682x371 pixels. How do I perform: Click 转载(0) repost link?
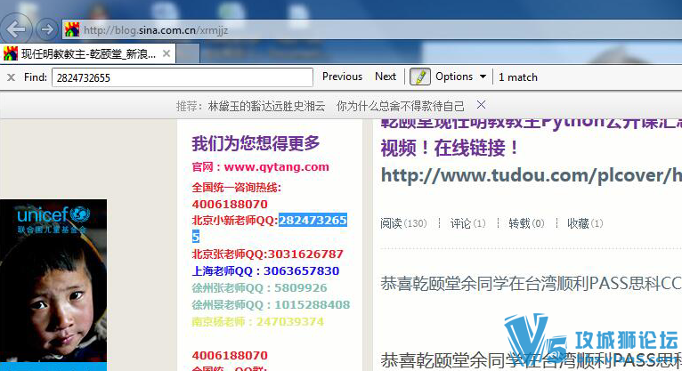[x=526, y=223]
